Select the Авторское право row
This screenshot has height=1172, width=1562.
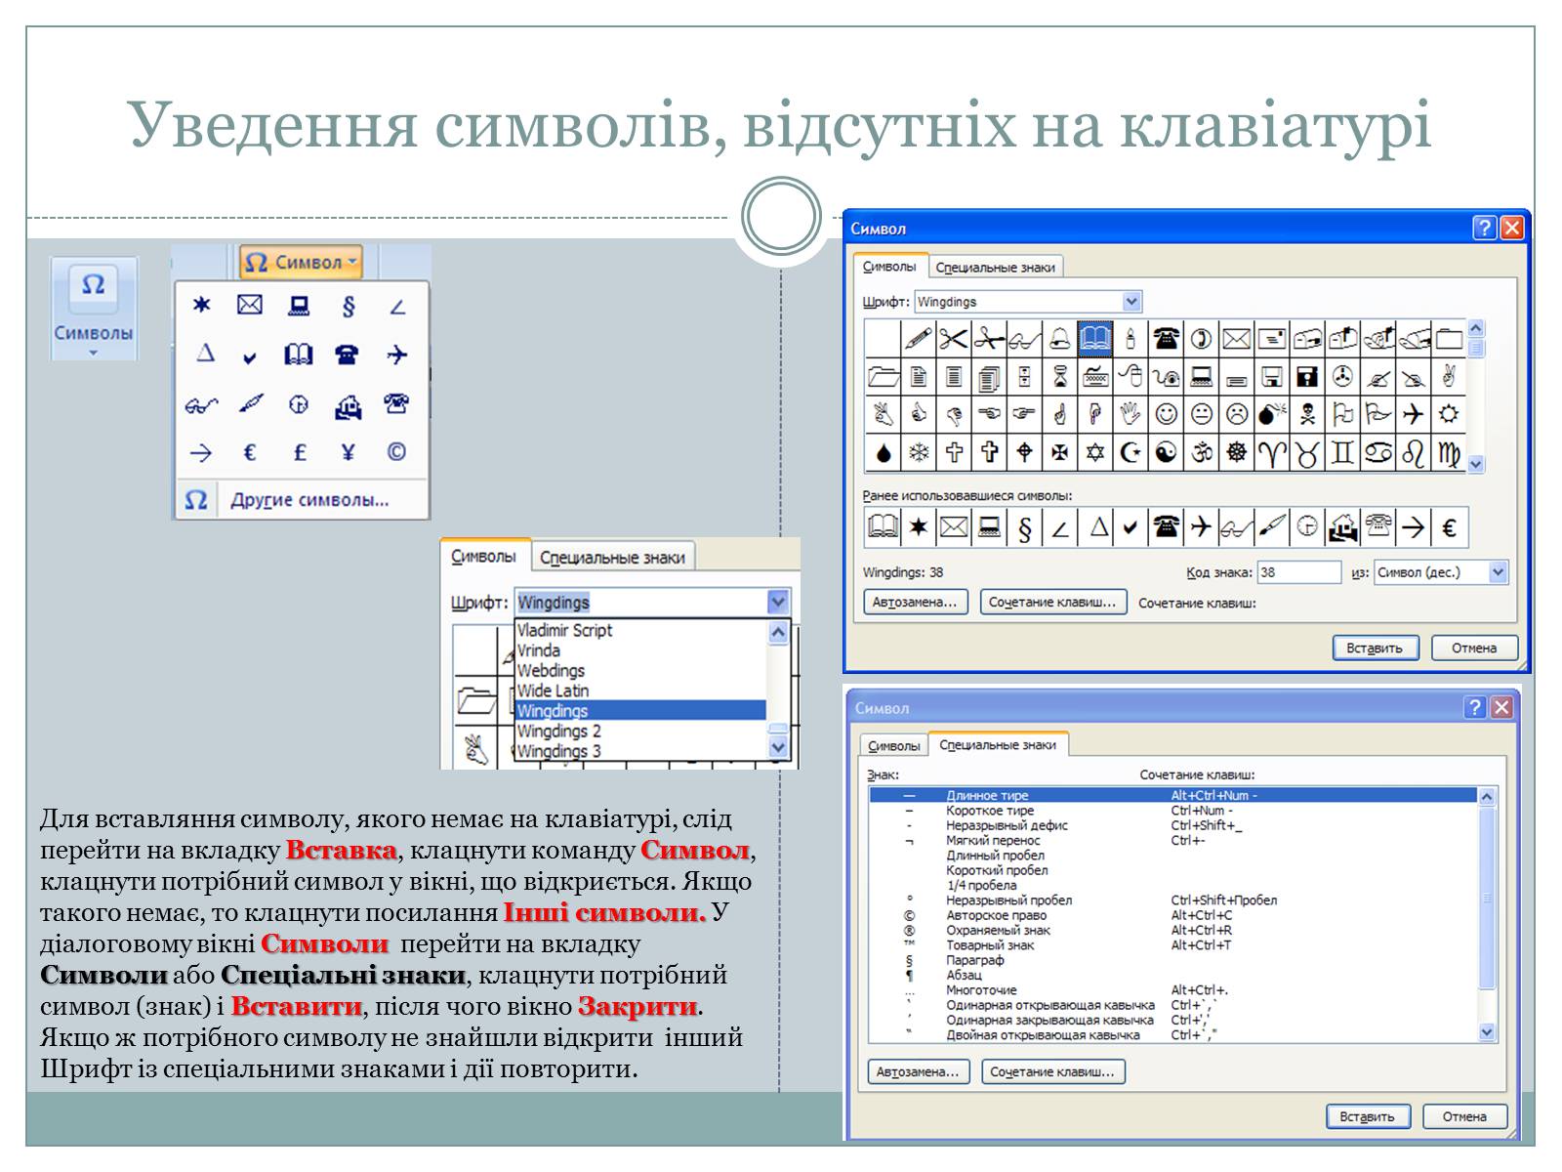pos(1172,915)
